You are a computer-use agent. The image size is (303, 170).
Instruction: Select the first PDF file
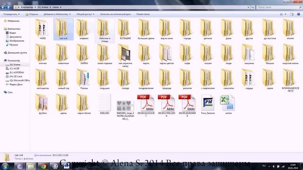146,106
